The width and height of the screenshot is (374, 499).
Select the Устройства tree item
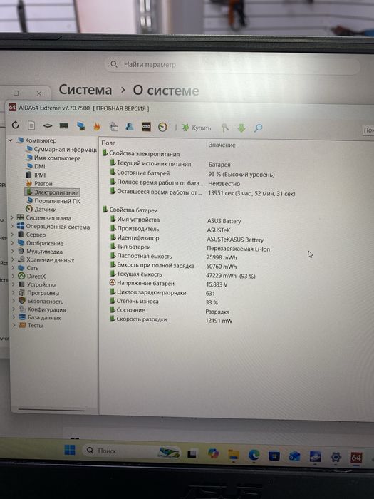click(x=38, y=284)
